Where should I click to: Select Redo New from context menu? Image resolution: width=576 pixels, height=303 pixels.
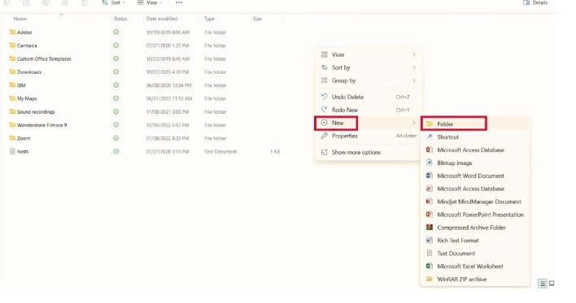(368, 110)
